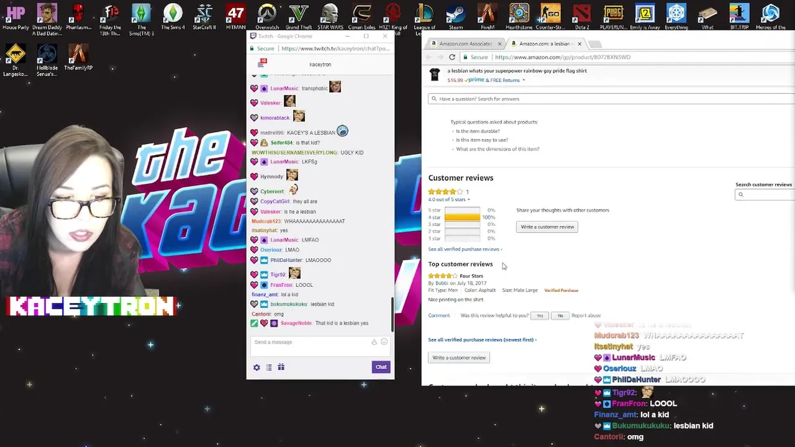The width and height of the screenshot is (795, 447).
Task: Click Write a customer review beside the ratings
Action: pyautogui.click(x=547, y=227)
